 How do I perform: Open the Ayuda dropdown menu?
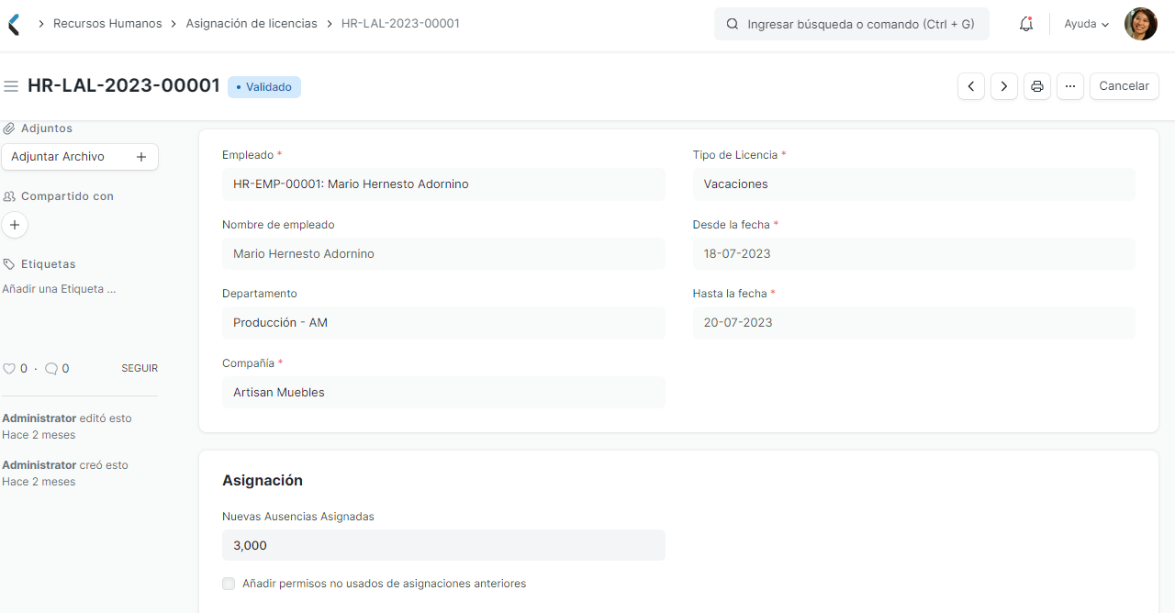coord(1085,23)
